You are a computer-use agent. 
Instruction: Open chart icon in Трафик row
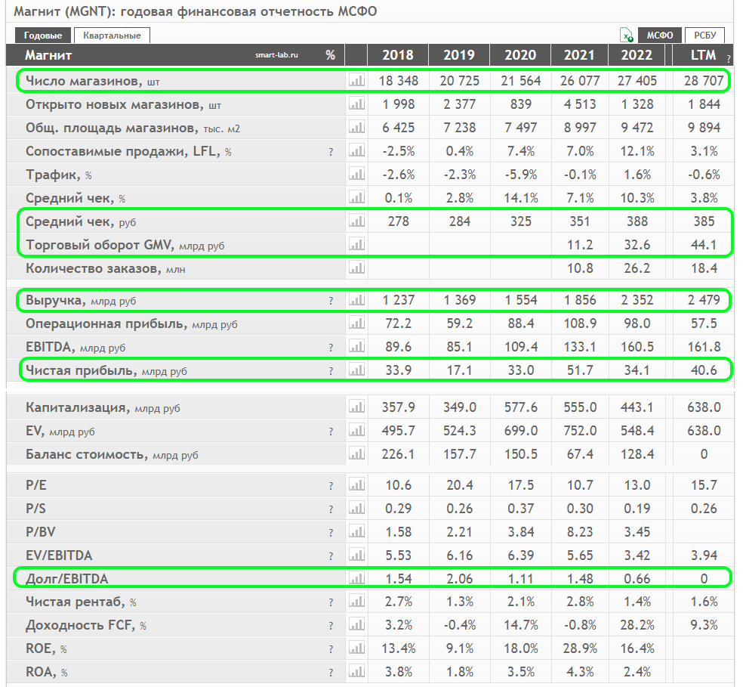[x=356, y=174]
